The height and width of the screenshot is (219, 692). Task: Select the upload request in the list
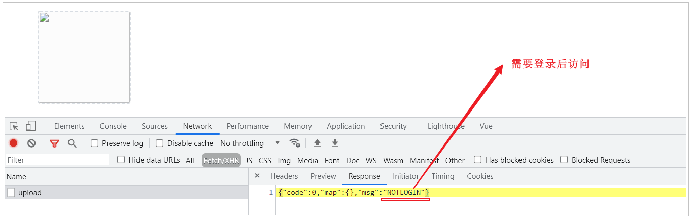pos(30,193)
